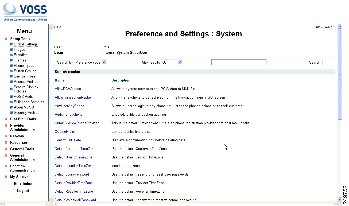
Task: Open the Service Types page
Action: tap(25, 76)
